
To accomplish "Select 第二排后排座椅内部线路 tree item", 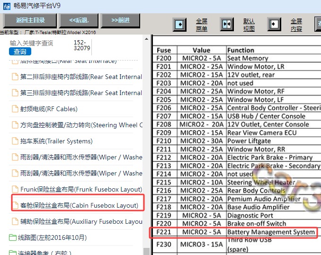I will coord(81,77).
